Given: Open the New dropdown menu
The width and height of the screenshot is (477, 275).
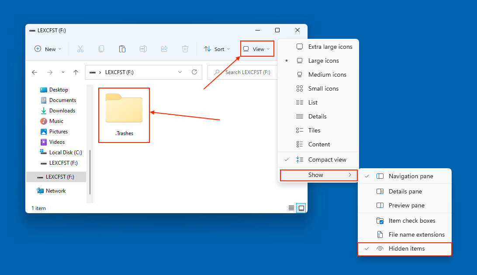Looking at the screenshot, I should 48,49.
